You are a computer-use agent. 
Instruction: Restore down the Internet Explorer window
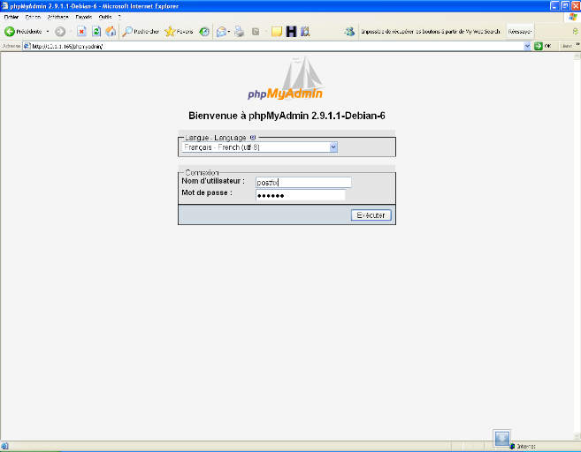(565, 6)
